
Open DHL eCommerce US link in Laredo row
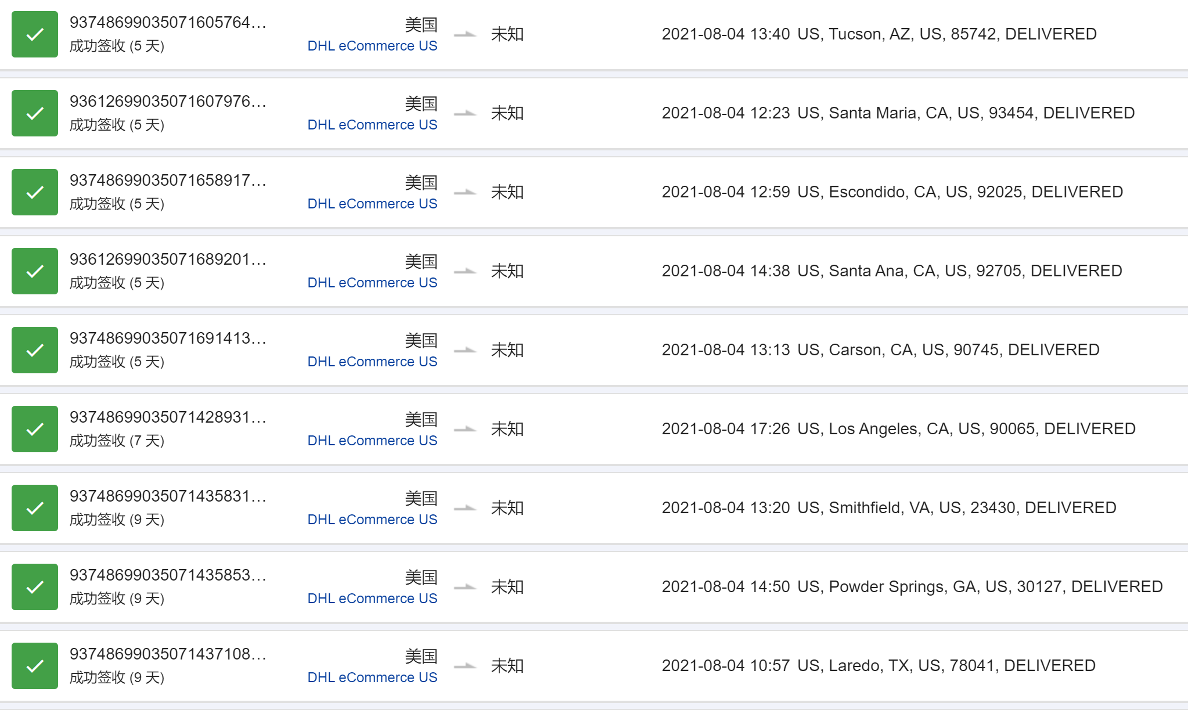coord(372,677)
